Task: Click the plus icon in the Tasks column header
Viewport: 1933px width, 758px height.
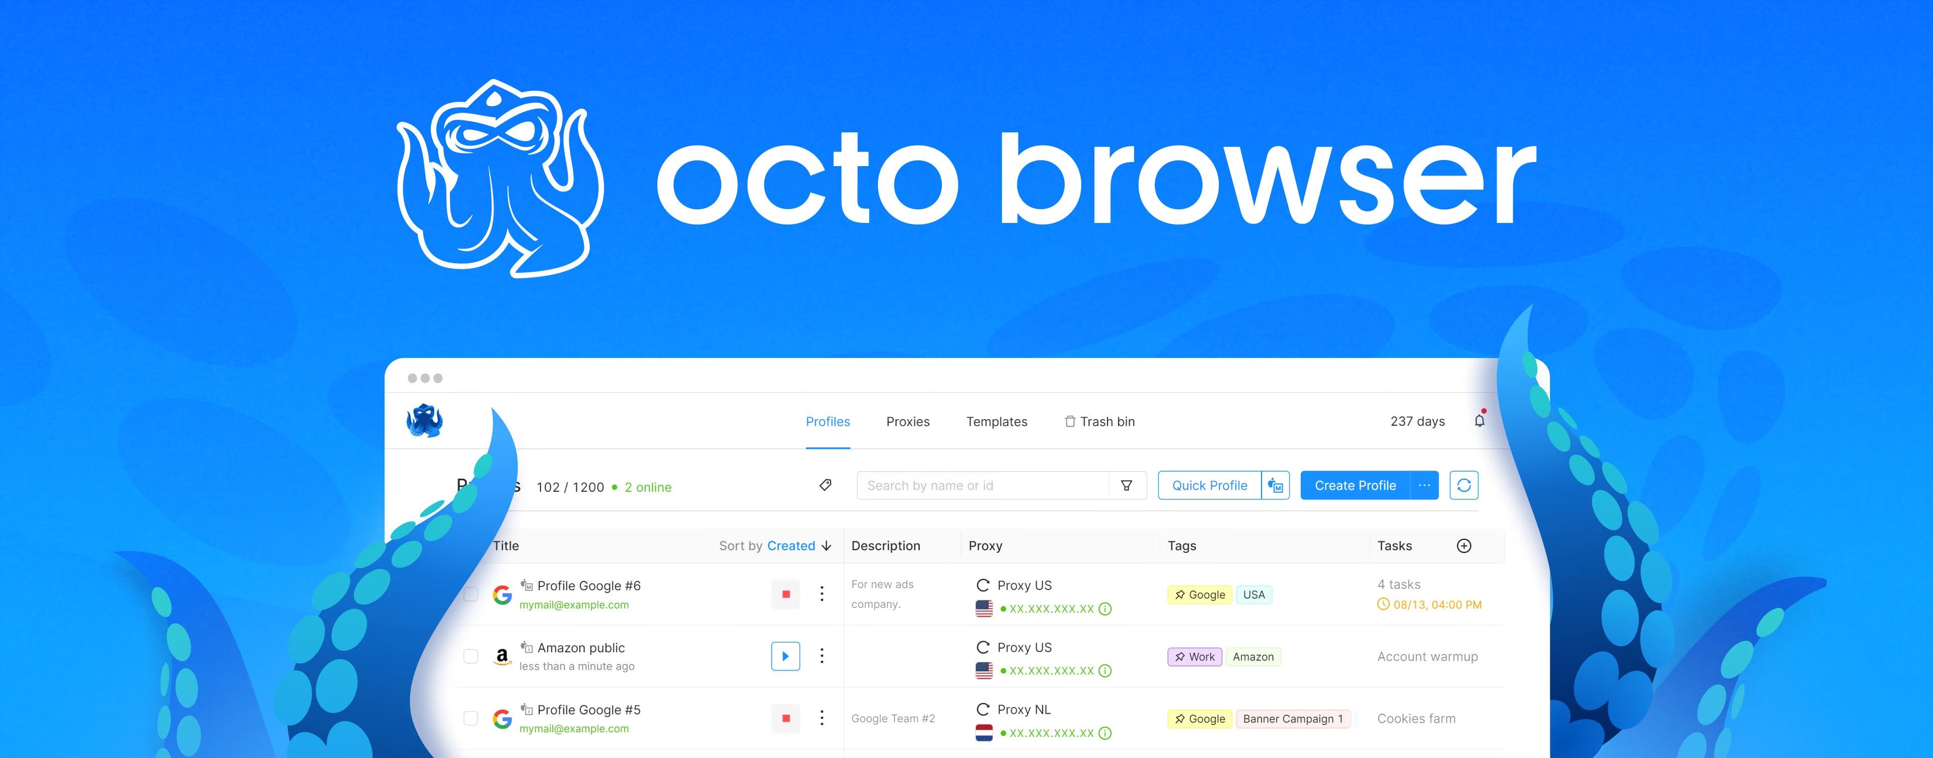Action: pos(1463,546)
